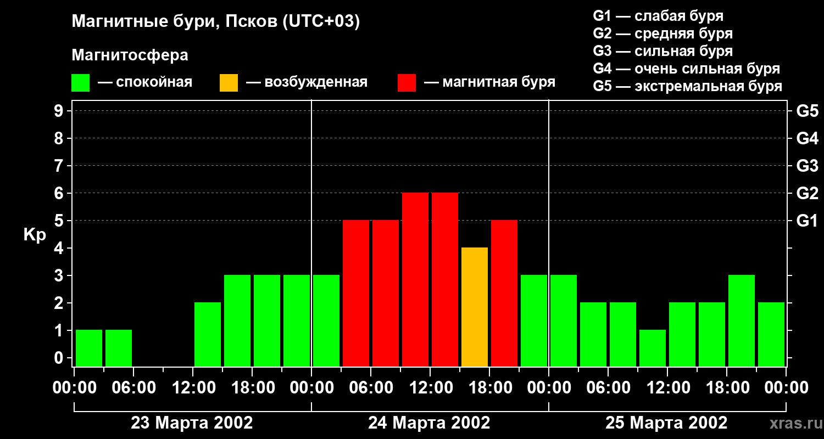Click the '23 Марта 2002' date label
This screenshot has width=824, height=439.
(192, 423)
